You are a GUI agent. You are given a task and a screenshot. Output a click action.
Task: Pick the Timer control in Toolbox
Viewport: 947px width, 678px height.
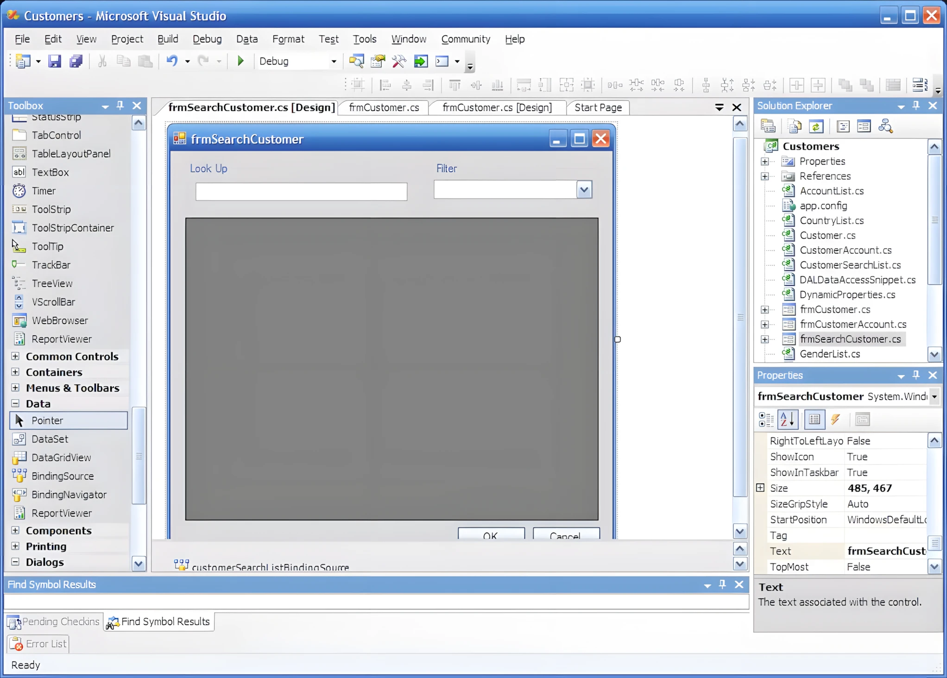point(44,191)
